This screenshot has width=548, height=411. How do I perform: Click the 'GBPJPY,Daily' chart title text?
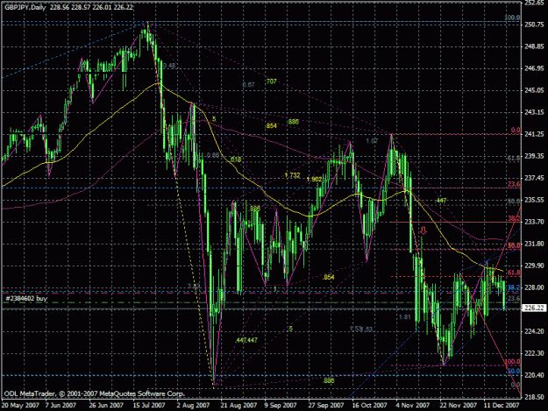click(x=25, y=7)
